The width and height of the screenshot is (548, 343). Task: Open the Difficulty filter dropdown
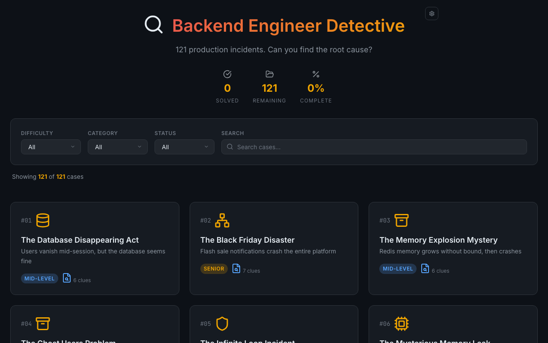(x=51, y=147)
